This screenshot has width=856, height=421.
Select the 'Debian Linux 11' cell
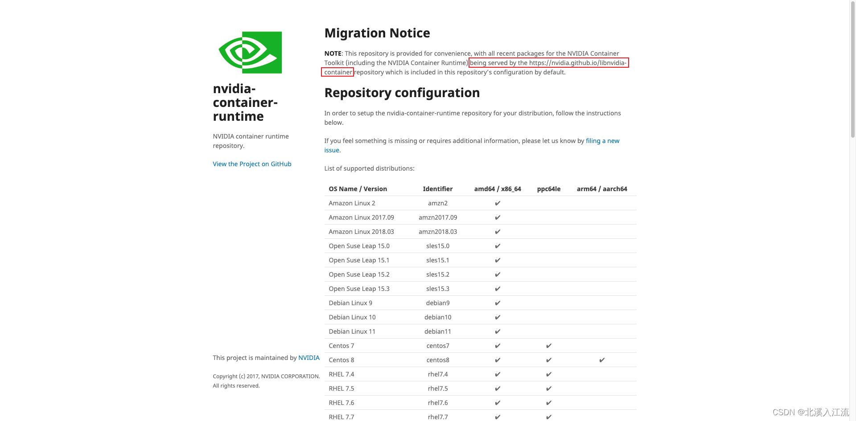(x=352, y=331)
